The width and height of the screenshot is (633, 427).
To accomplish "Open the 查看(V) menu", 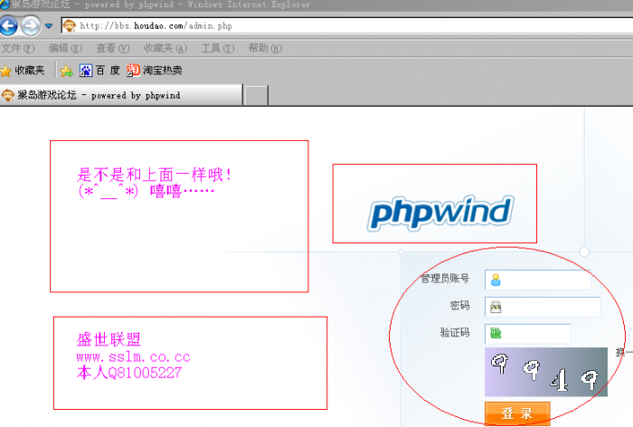I will 113,49.
